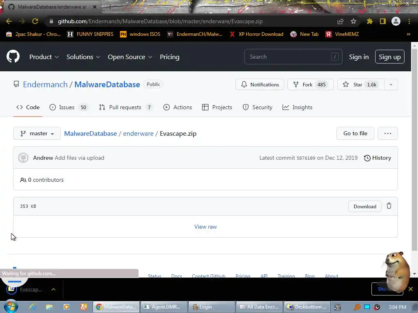
Task: Switch to All Data Encr... taskbar window
Action: pyautogui.click(x=259, y=307)
